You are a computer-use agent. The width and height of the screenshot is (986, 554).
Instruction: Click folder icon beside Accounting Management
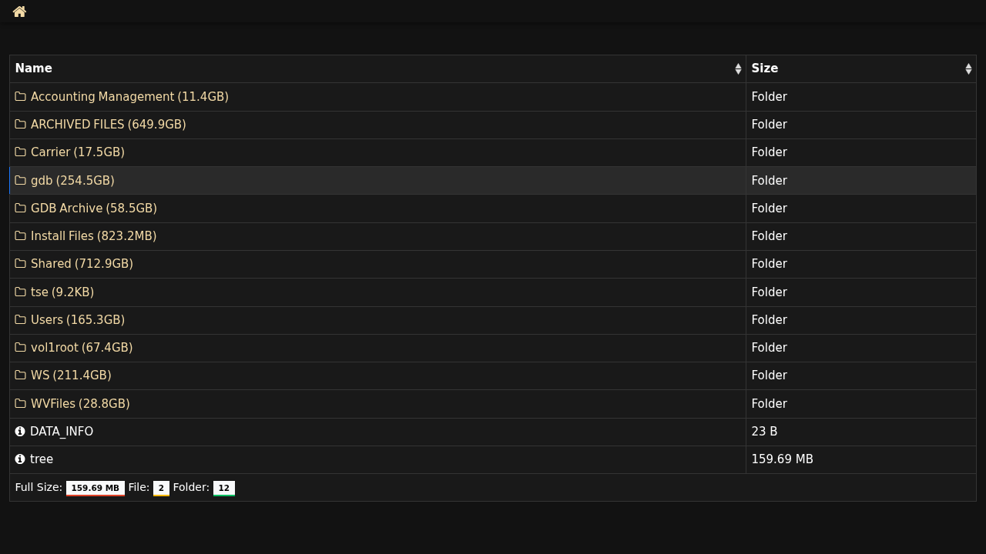[20, 97]
